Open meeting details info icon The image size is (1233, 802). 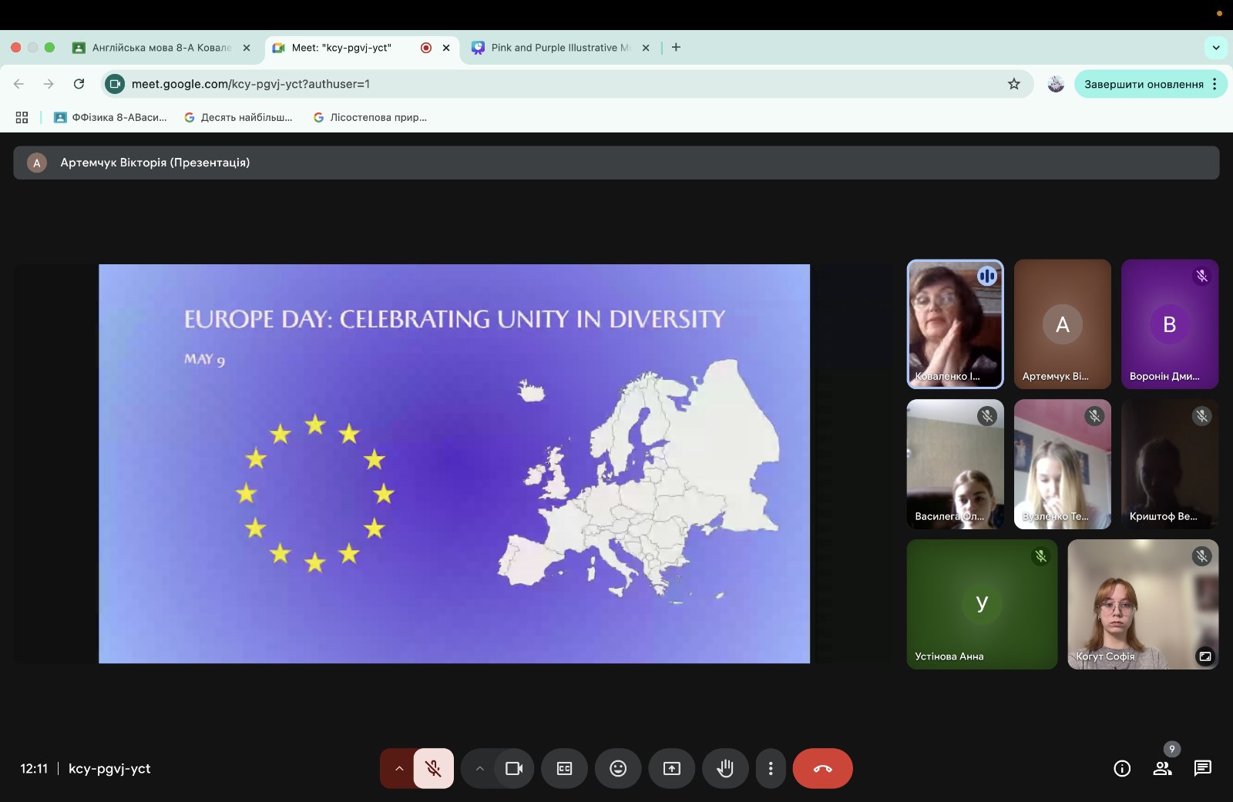pos(1122,768)
